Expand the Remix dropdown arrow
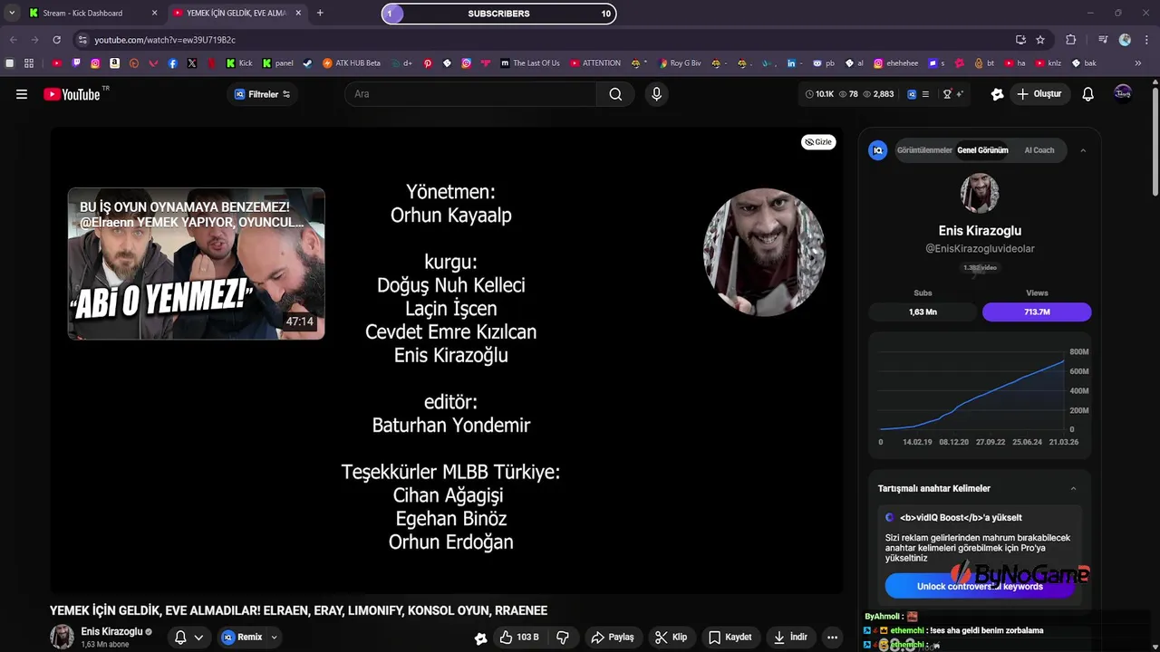Viewport: 1160px width, 652px height. tap(274, 638)
